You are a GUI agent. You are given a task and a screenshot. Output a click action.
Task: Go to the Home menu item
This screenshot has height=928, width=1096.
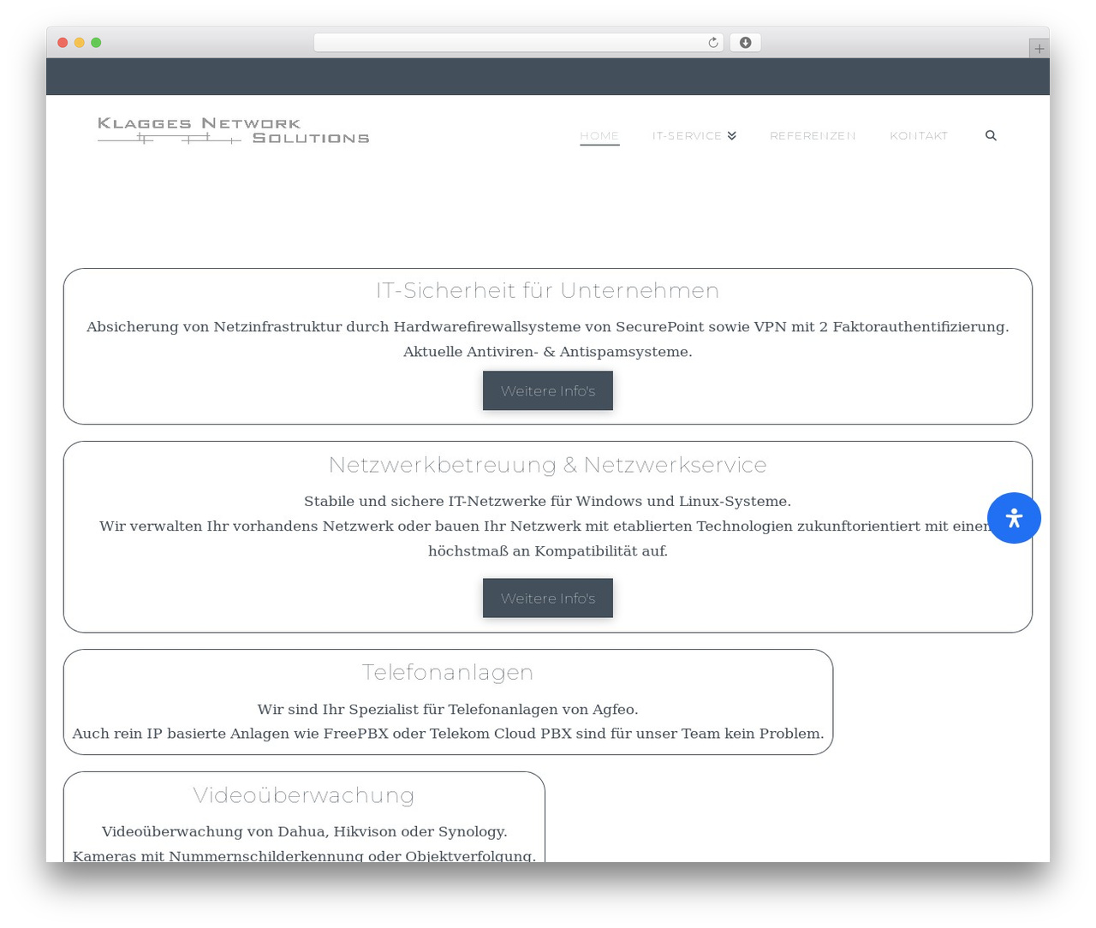tap(599, 135)
